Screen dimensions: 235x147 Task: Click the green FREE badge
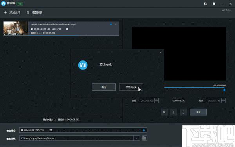tap(20, 4)
